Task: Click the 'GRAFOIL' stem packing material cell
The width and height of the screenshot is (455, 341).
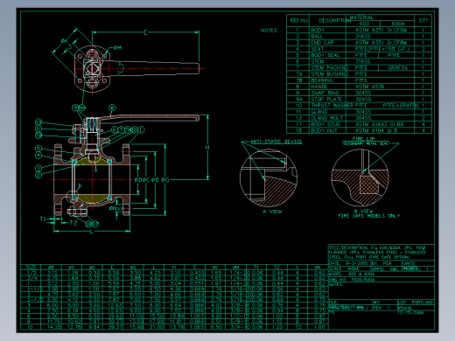Action: (398, 67)
